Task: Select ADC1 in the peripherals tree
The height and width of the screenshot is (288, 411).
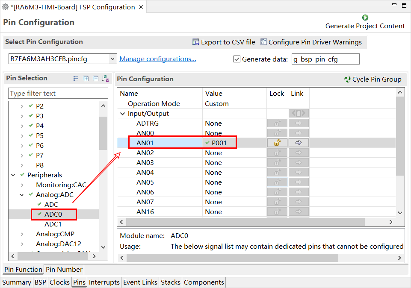Action: click(x=53, y=224)
